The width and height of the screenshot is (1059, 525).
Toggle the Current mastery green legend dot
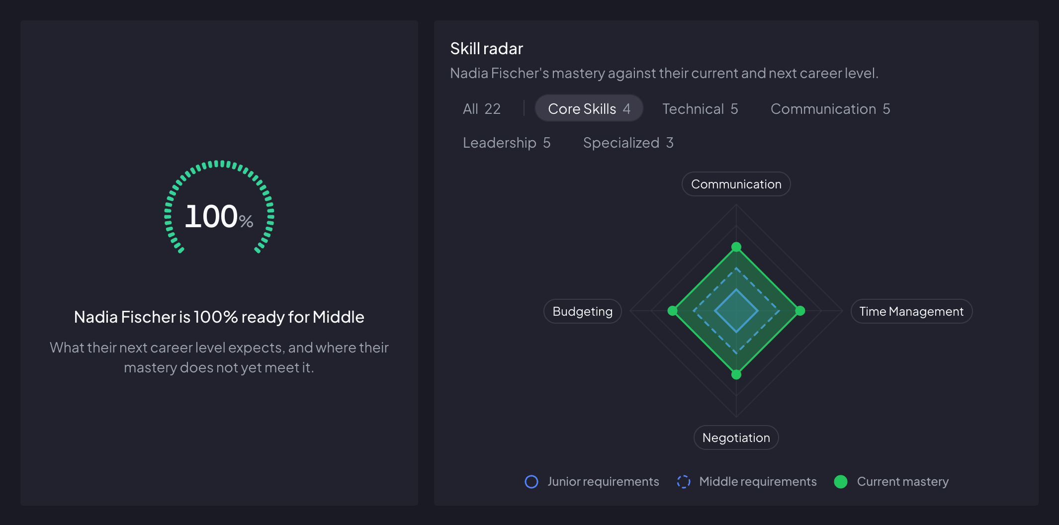coord(841,481)
